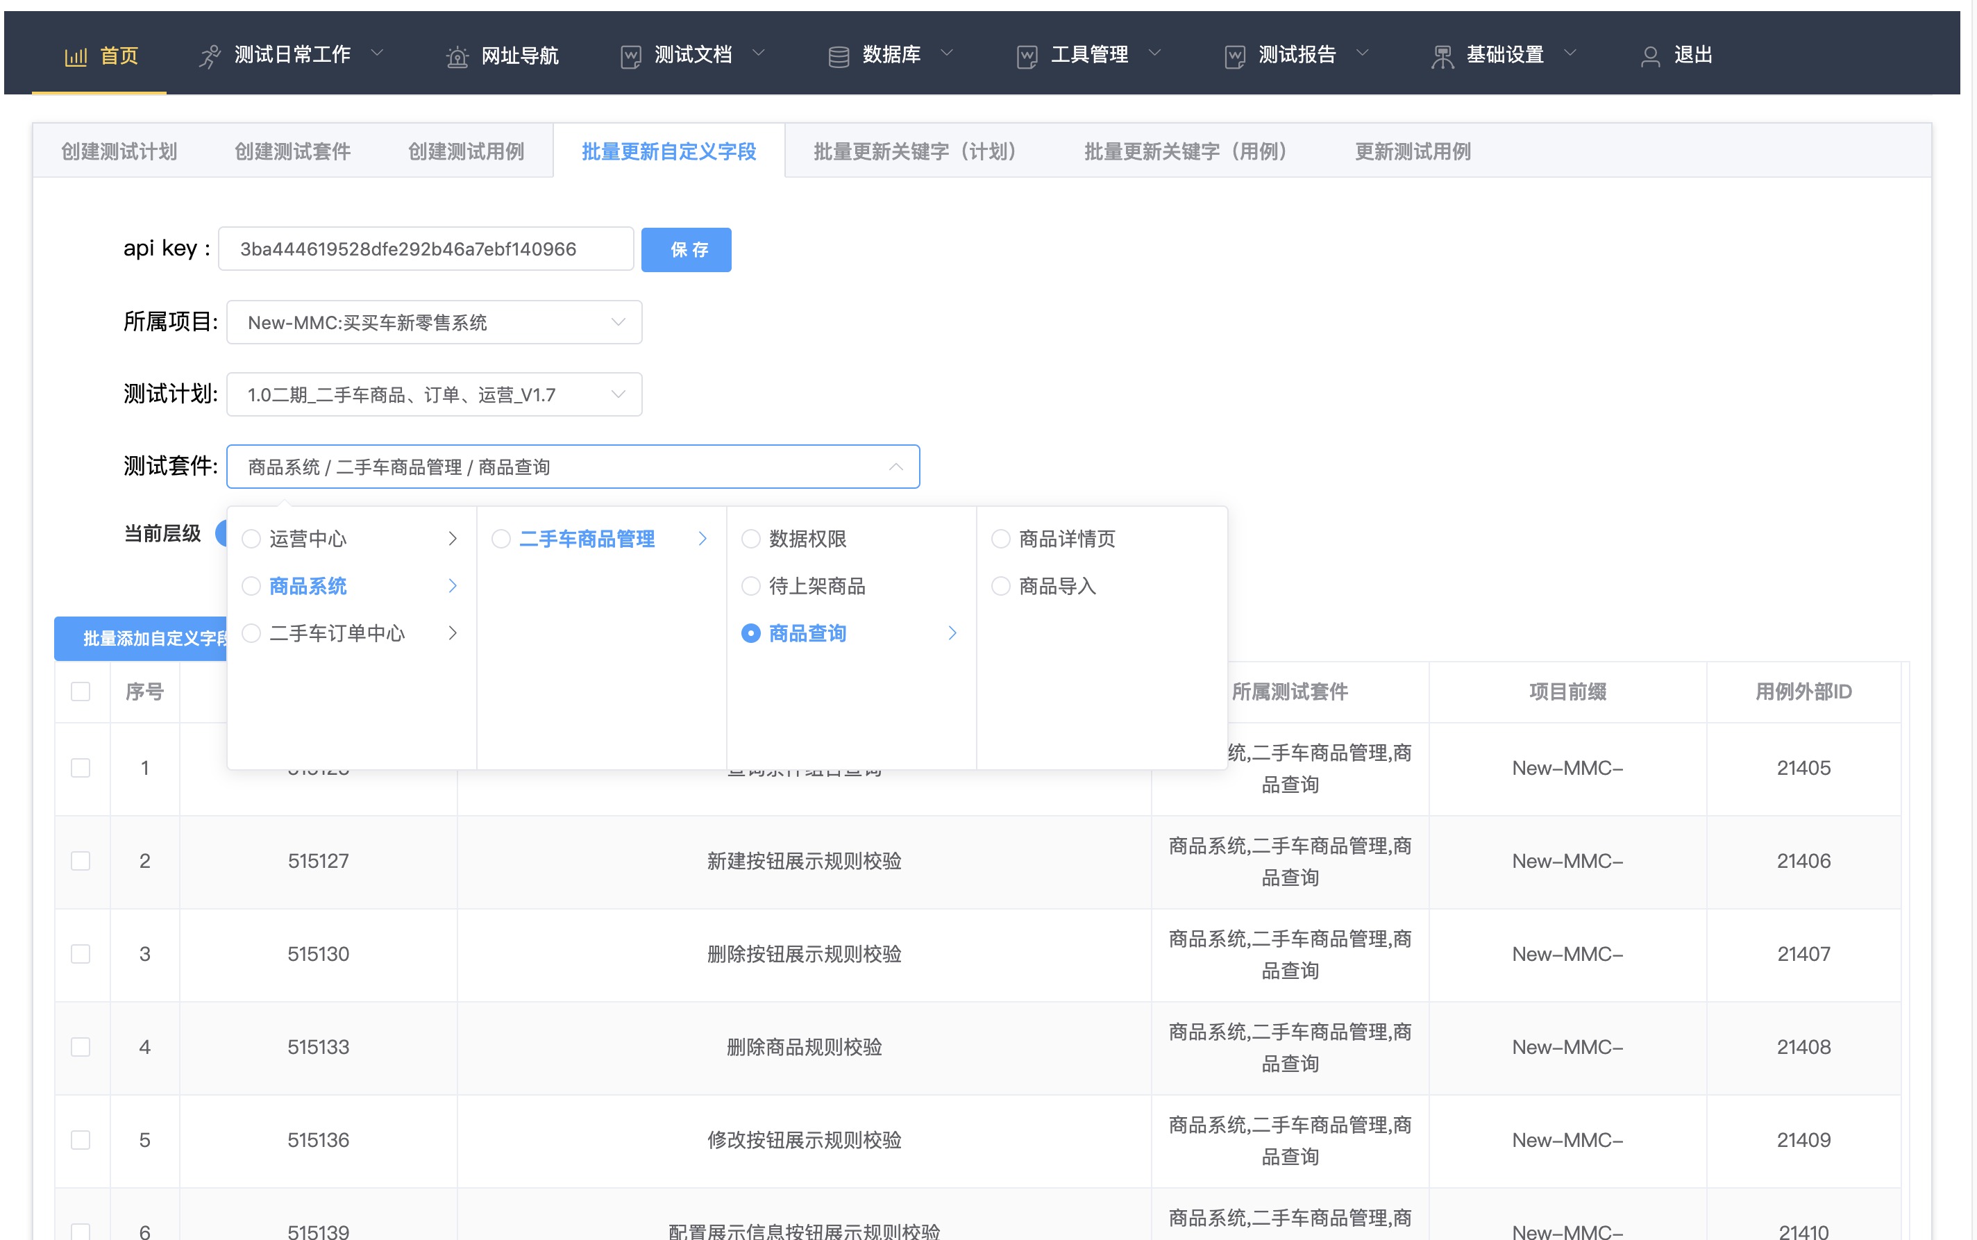Check the checkbox for row 4
This screenshot has height=1240, width=1977.
coord(81,1046)
